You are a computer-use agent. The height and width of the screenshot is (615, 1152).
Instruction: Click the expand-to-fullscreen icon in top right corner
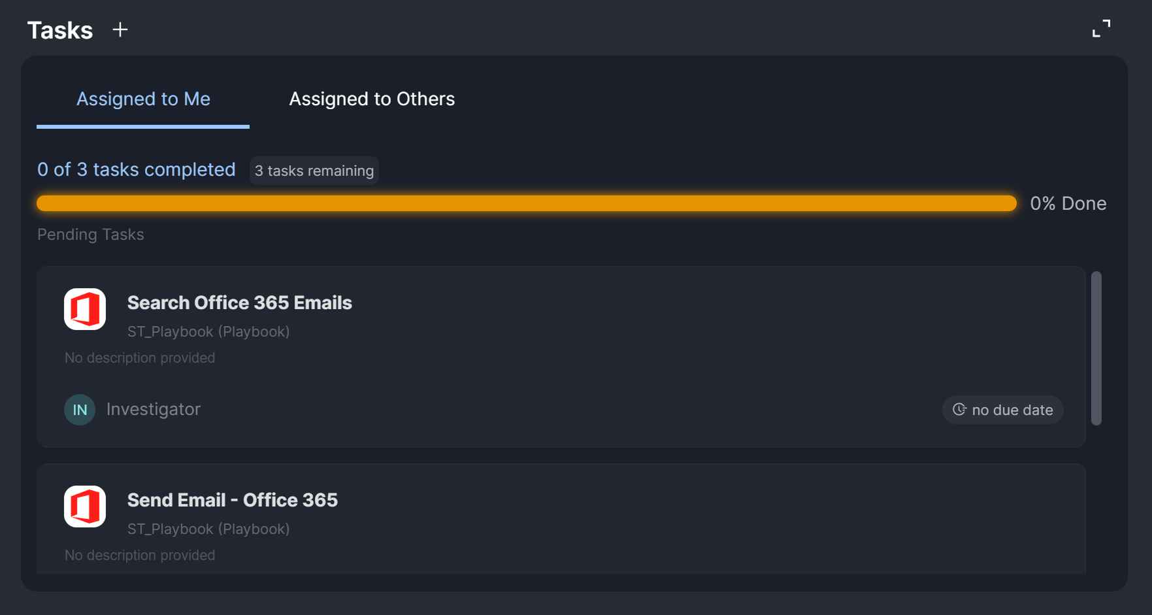(1102, 29)
